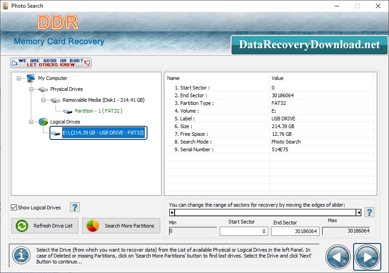Click value '514E75' in table
The width and height of the screenshot is (389, 273).
[x=280, y=149]
